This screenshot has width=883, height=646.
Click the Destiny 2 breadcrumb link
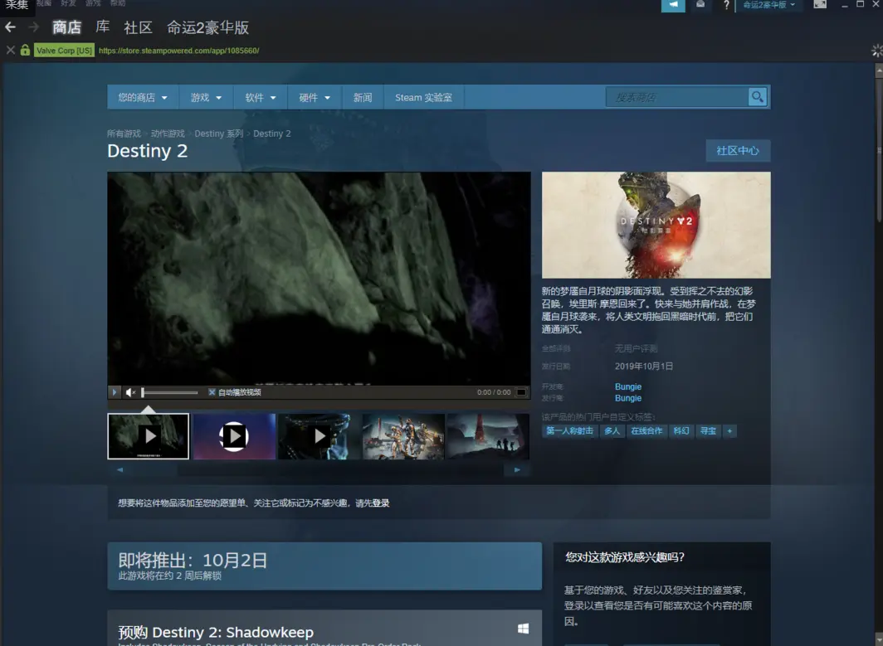(x=272, y=134)
